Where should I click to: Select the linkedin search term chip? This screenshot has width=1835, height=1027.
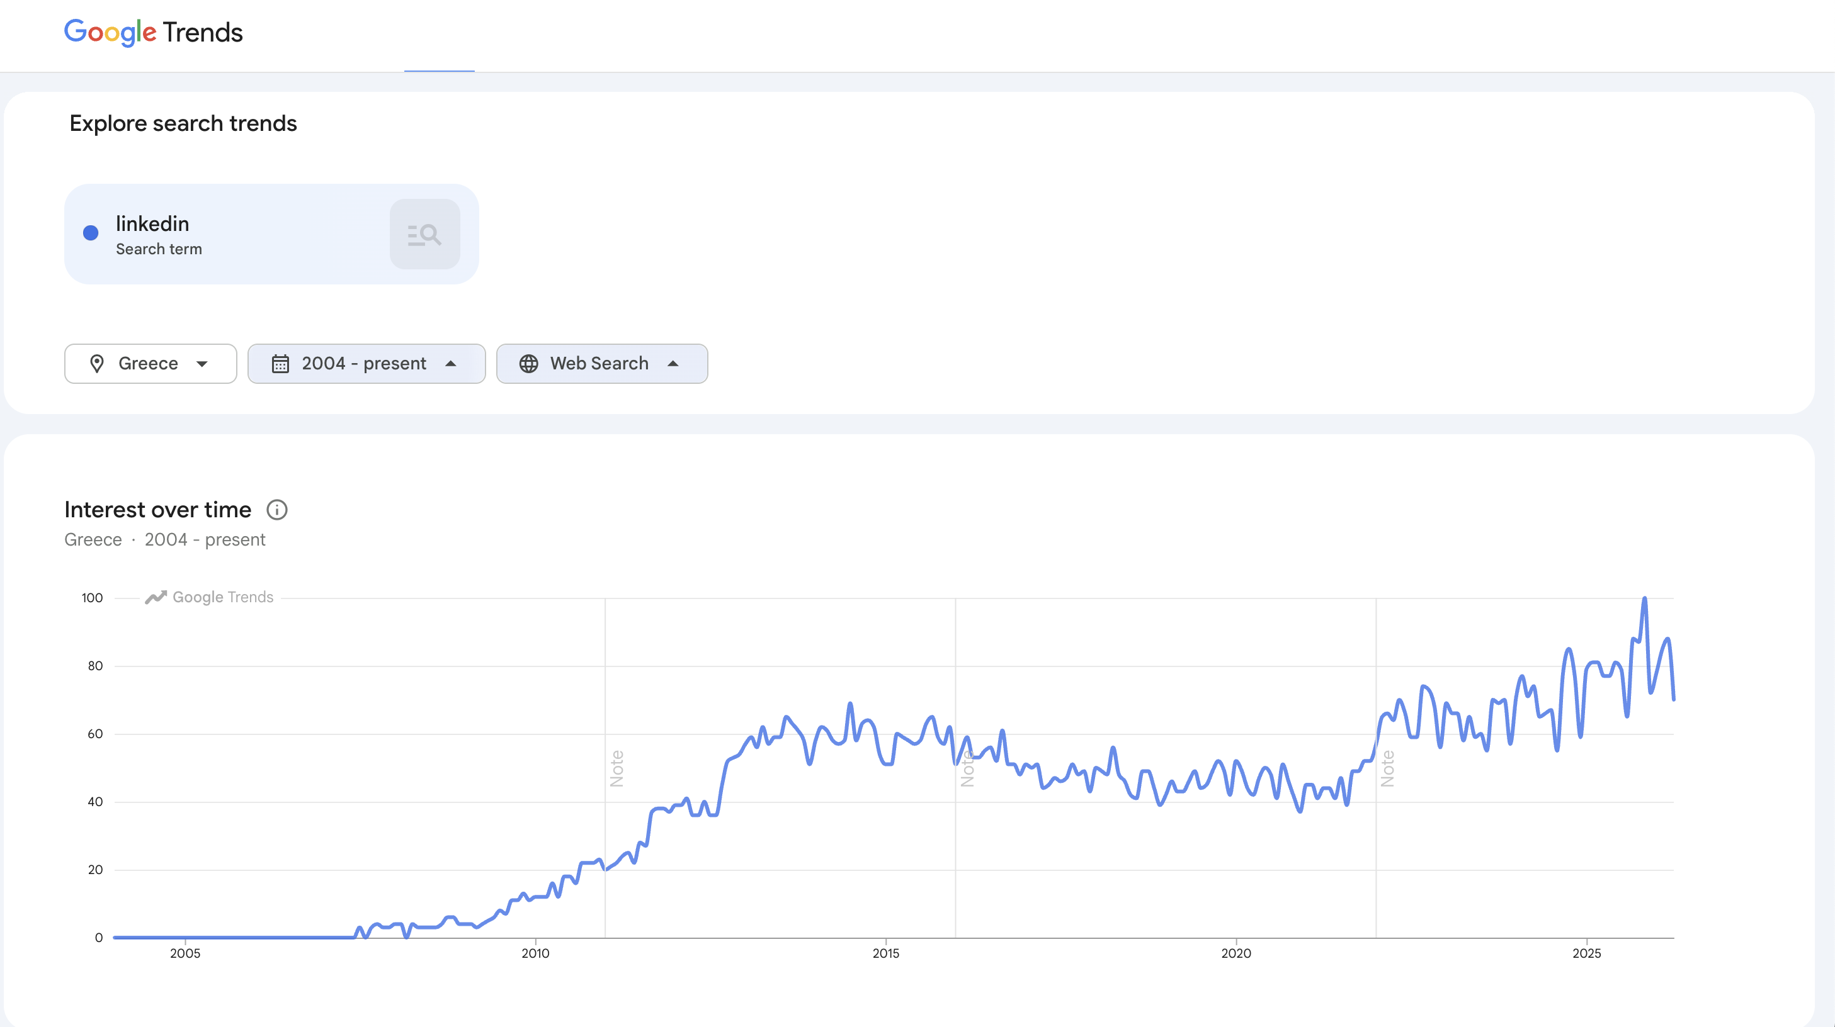point(271,234)
